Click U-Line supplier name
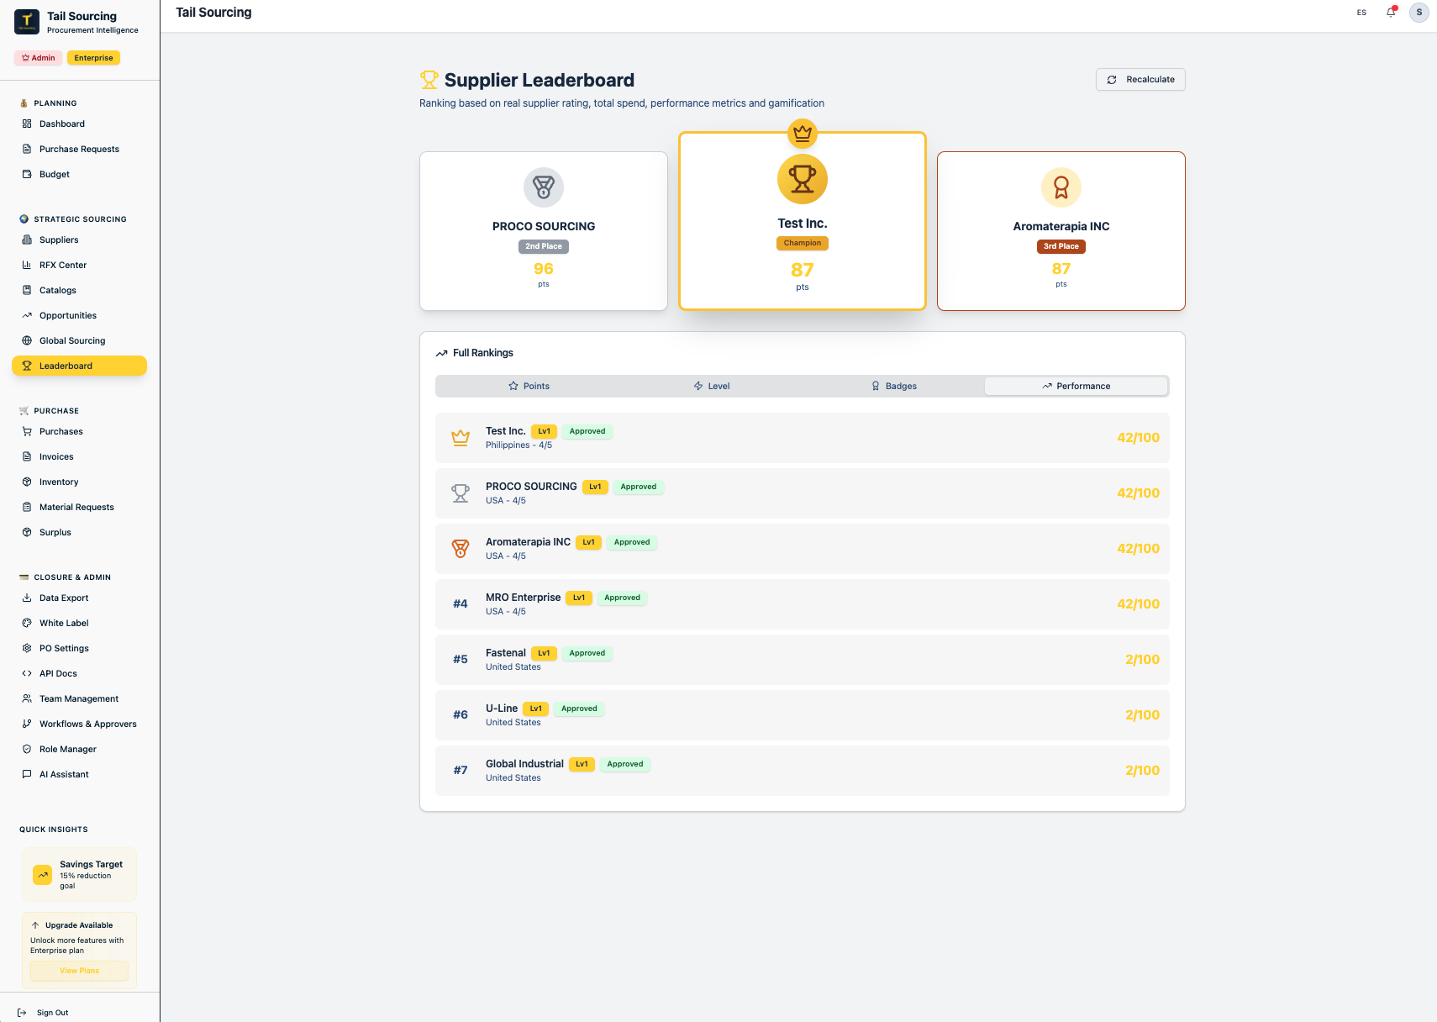This screenshot has width=1437, height=1022. [502, 709]
